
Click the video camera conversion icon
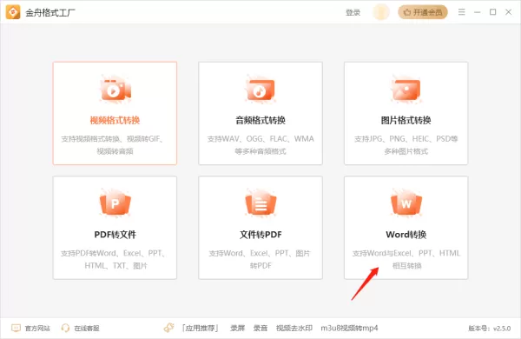pyautogui.click(x=115, y=90)
